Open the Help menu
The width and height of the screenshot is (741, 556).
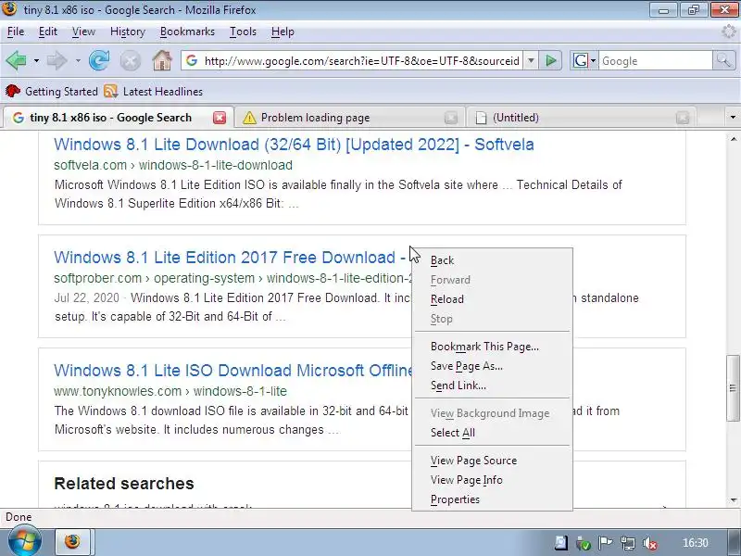(283, 32)
